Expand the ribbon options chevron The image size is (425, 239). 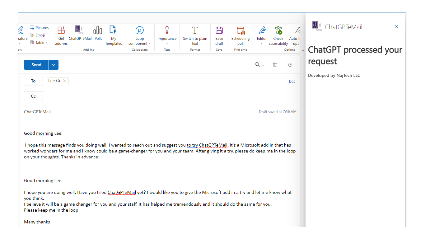tap(303, 50)
